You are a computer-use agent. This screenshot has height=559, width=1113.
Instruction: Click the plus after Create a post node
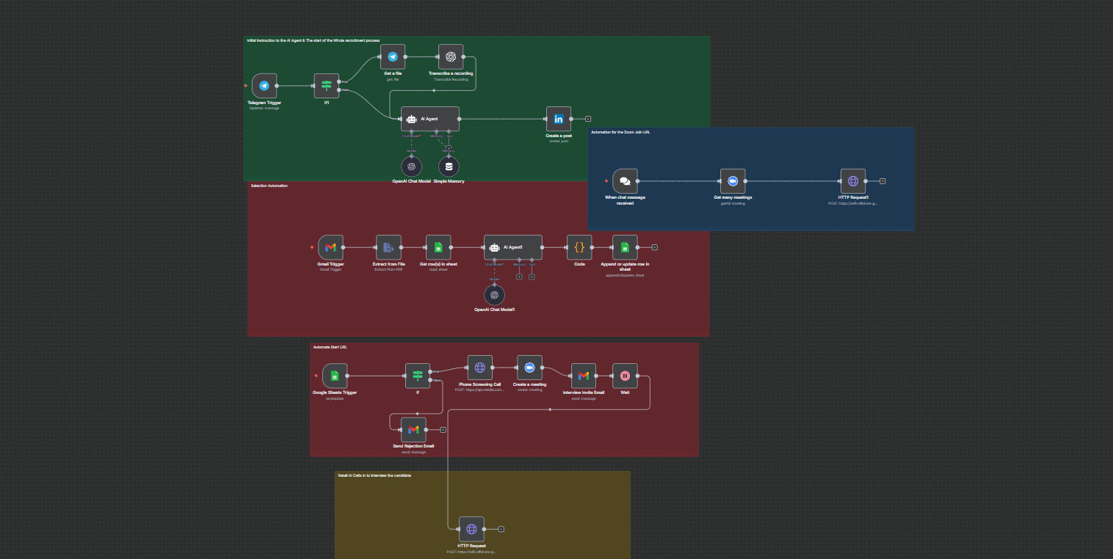(x=587, y=118)
